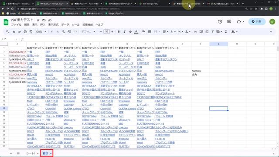Open the functions sigma menu
This screenshot has width=279, height=157.
pyautogui.click(x=226, y=32)
